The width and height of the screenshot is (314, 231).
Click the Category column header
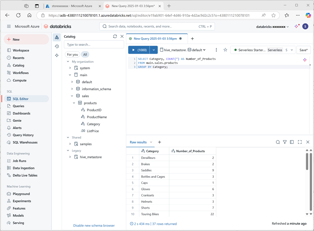154,151
